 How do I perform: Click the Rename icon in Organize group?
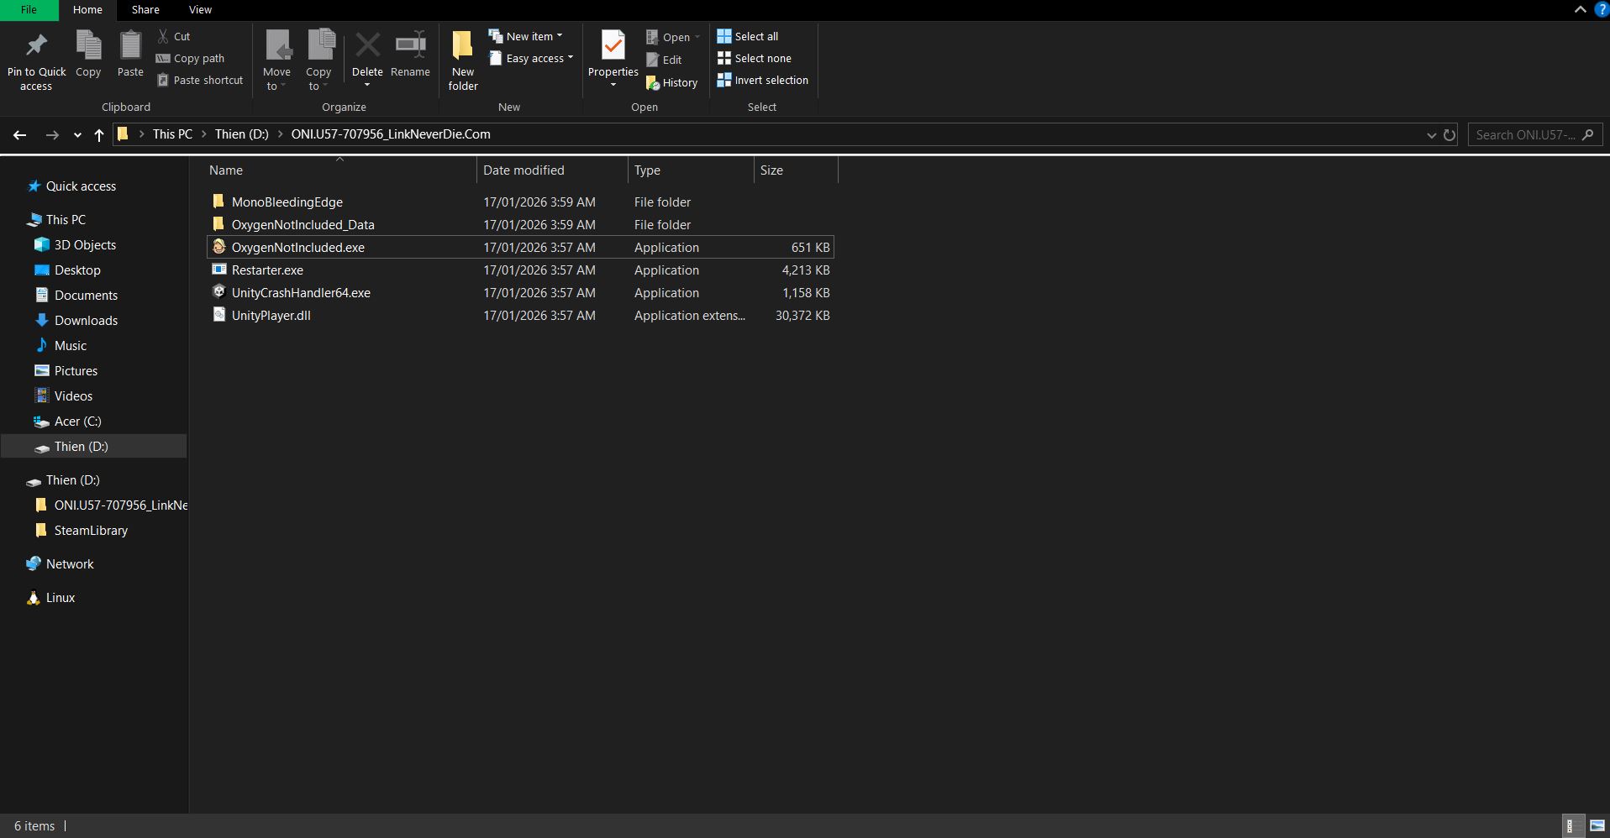(x=410, y=47)
